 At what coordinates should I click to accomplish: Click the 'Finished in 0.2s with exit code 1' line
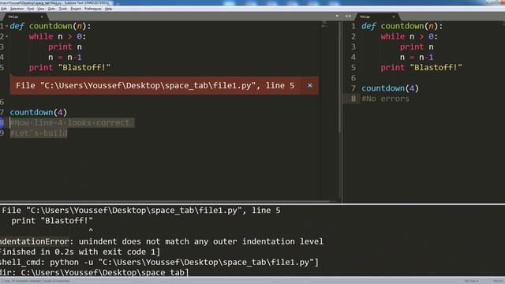pyautogui.click(x=80, y=252)
